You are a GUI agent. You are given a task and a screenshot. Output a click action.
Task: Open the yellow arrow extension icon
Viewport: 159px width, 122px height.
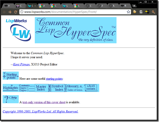point(147,12)
